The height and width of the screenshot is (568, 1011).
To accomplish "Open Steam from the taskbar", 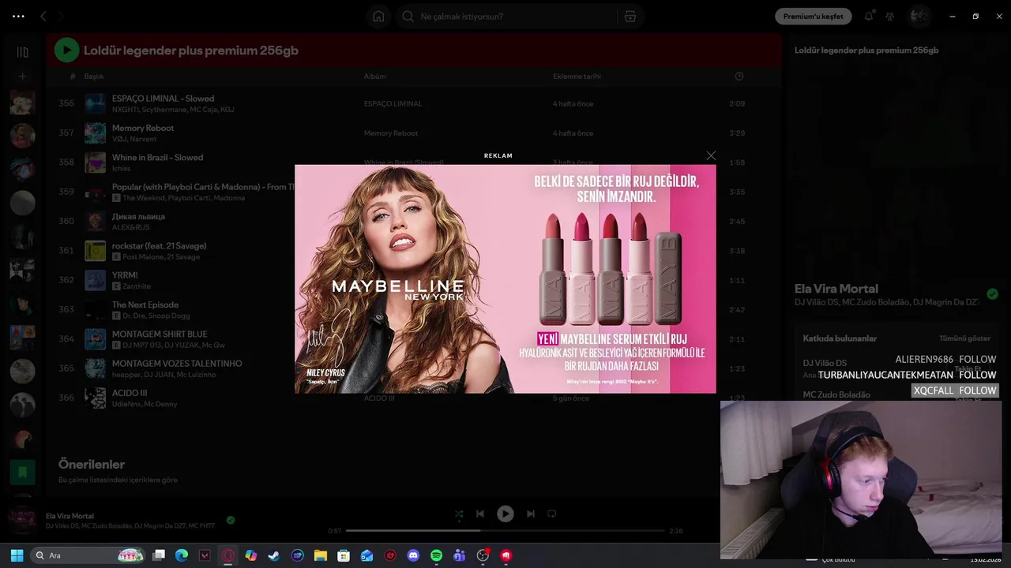I will [x=273, y=555].
